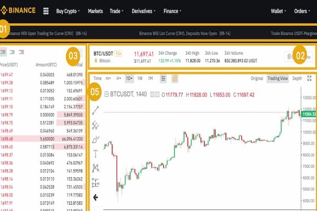The width and height of the screenshot is (317, 211).
Task: Select the Time chart interval
Action: 97,79
